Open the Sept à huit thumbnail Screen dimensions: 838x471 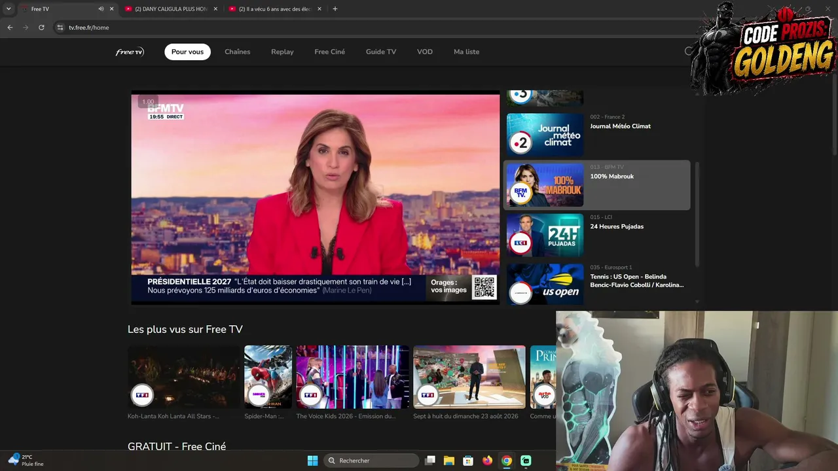[469, 377]
